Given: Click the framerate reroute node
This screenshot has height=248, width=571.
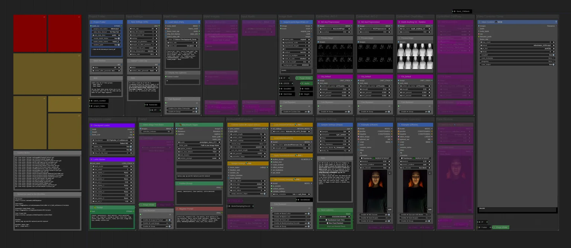Looking at the screenshot, I should coord(152,105).
